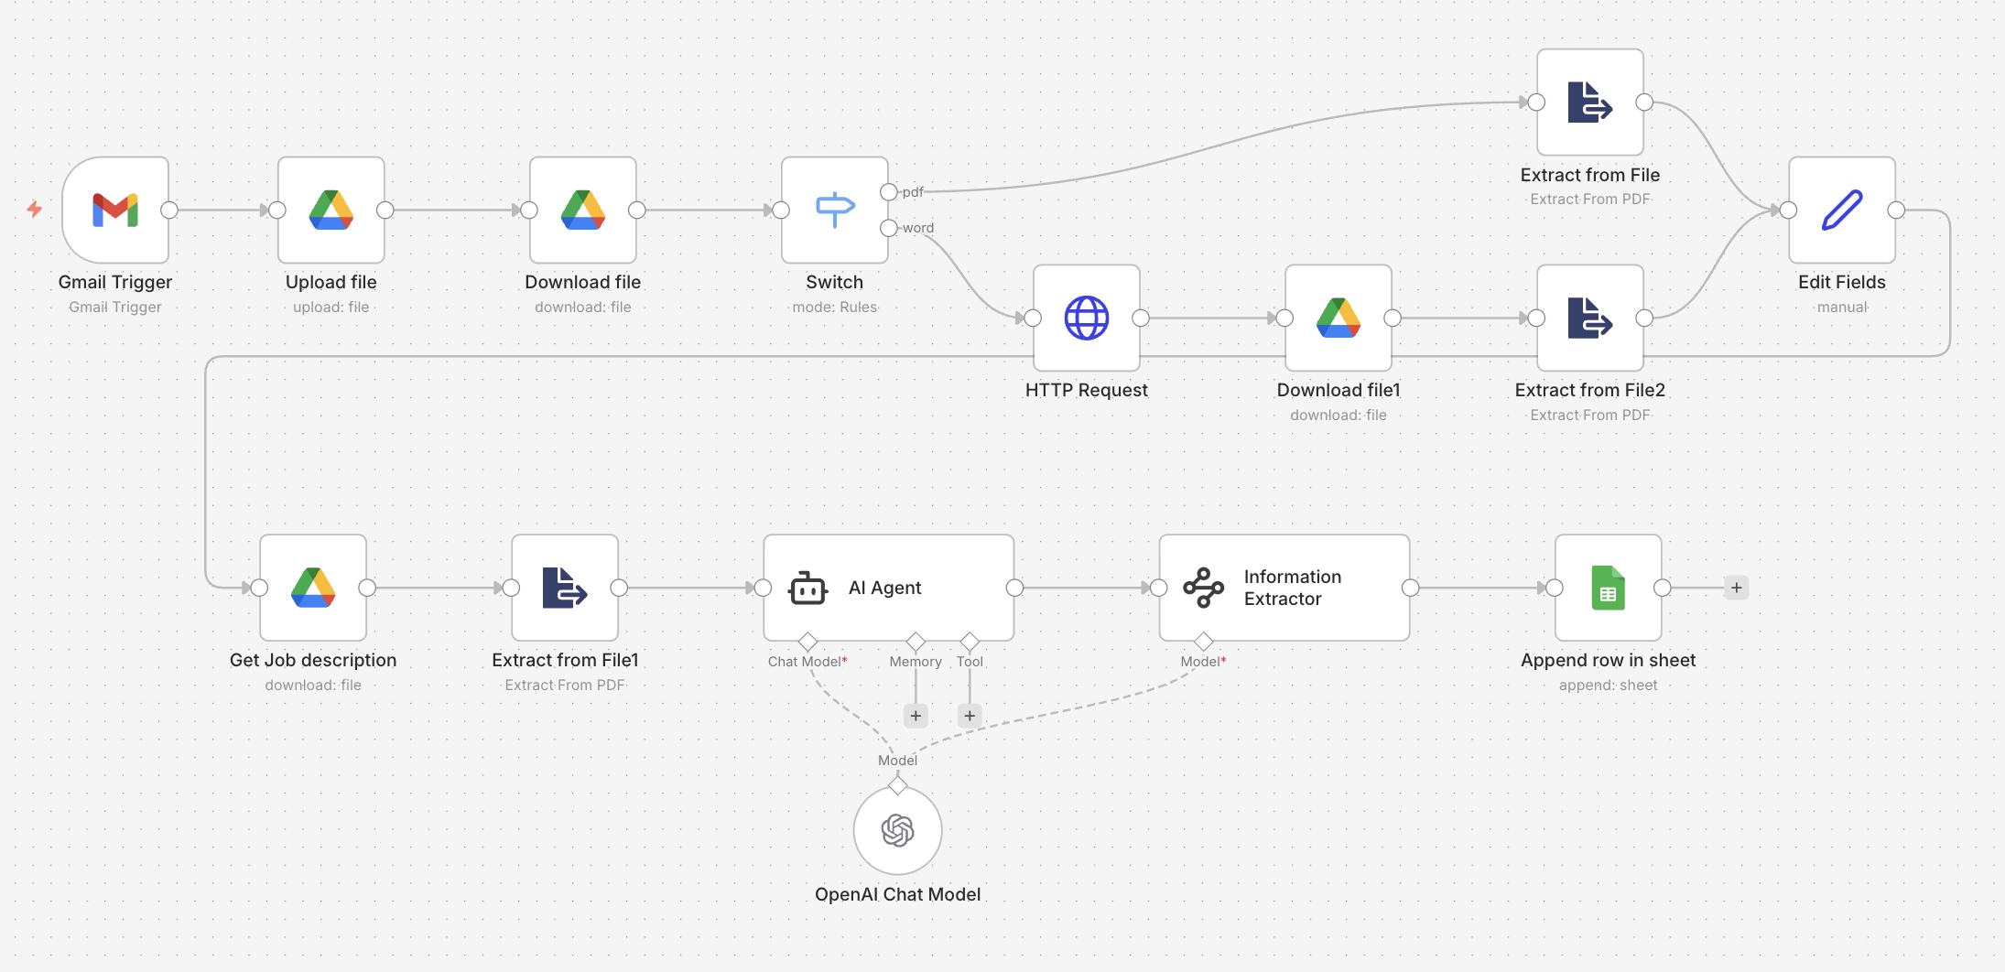Add node after Append row in sheet
Image resolution: width=2005 pixels, height=972 pixels.
1737,588
